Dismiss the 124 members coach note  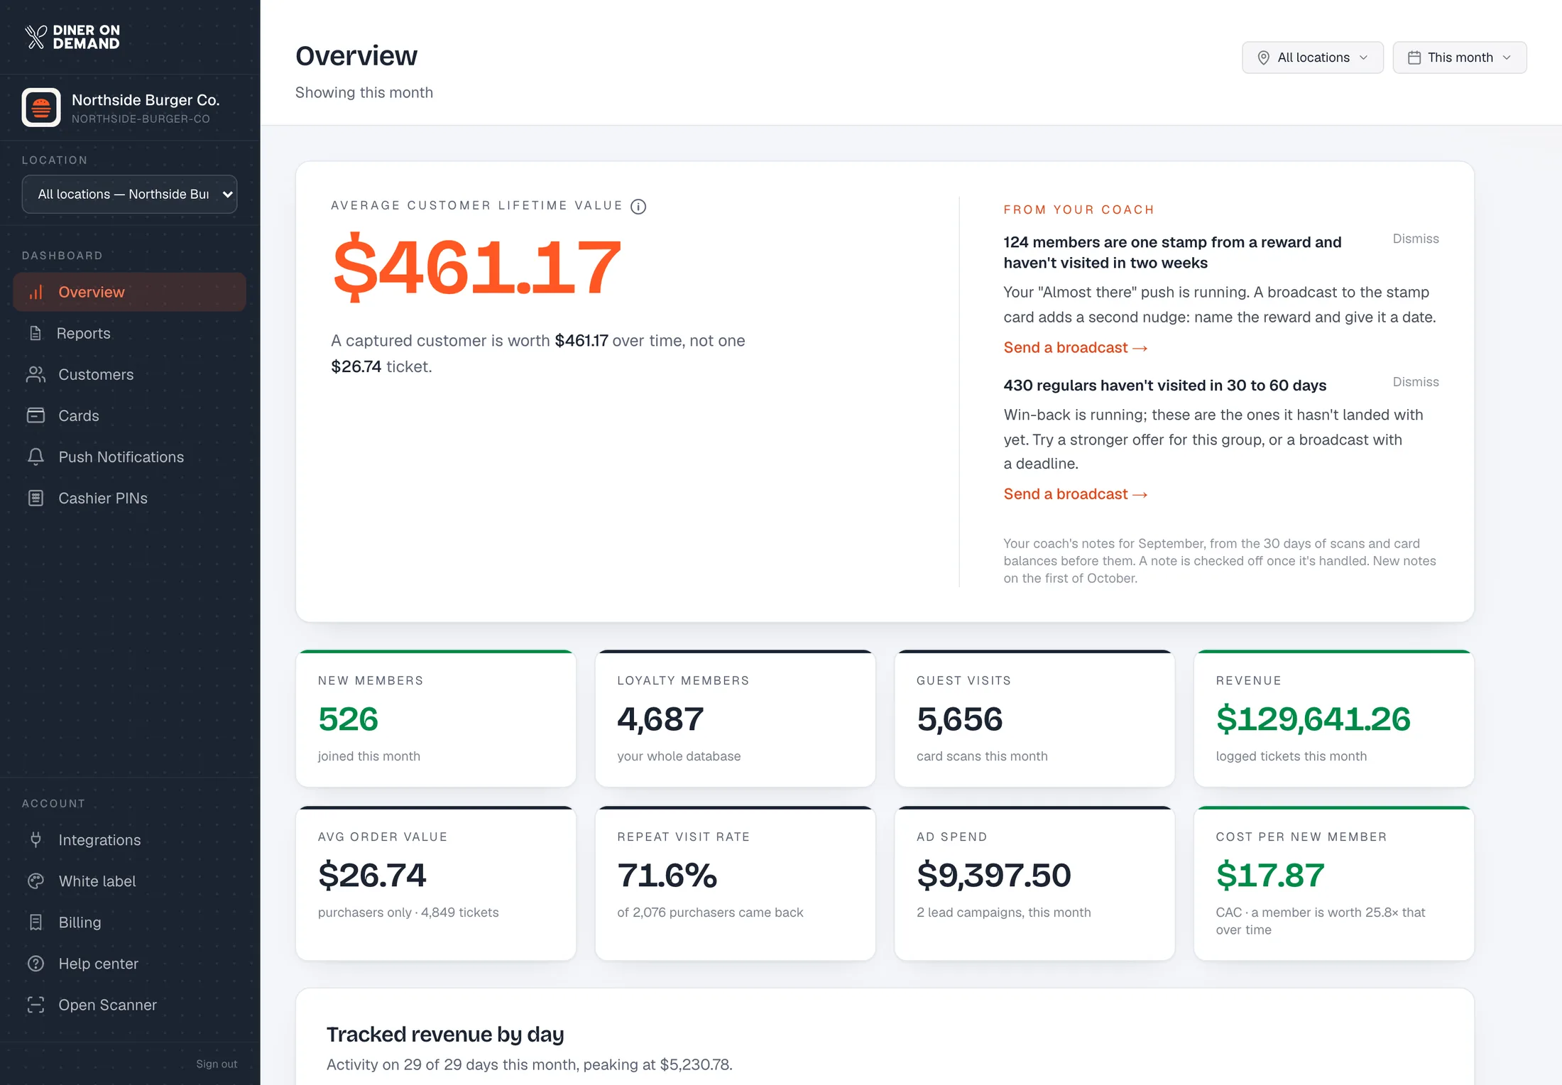pyautogui.click(x=1415, y=239)
